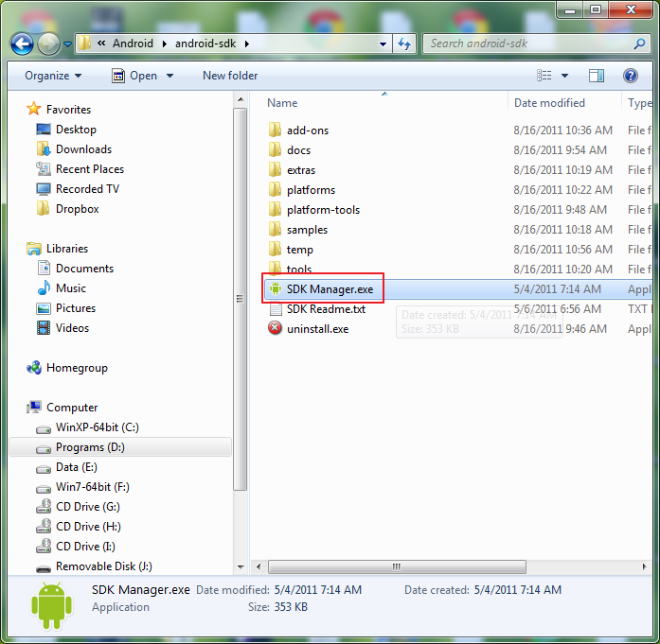Image resolution: width=660 pixels, height=644 pixels.
Task: Select the platform-tools folder
Action: click(323, 210)
